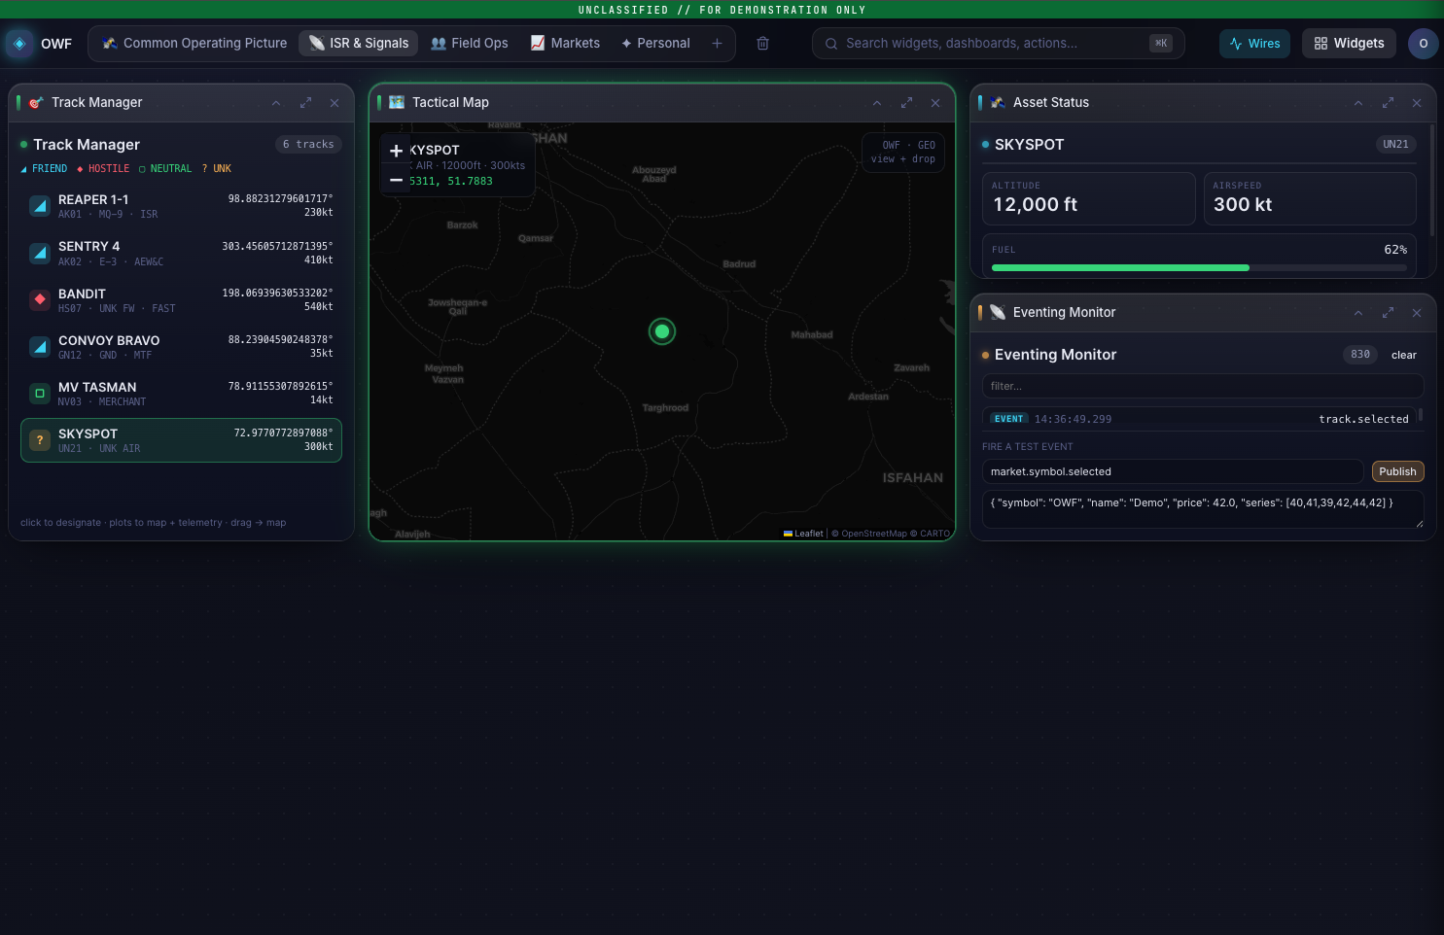
Task: Open the user avatar menu
Action: coord(1423,44)
